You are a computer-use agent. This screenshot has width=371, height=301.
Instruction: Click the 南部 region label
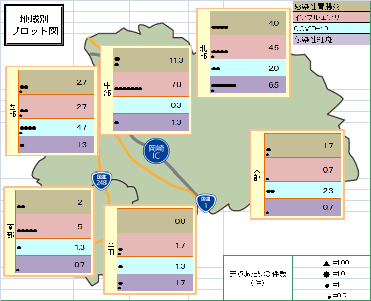[x=10, y=231]
